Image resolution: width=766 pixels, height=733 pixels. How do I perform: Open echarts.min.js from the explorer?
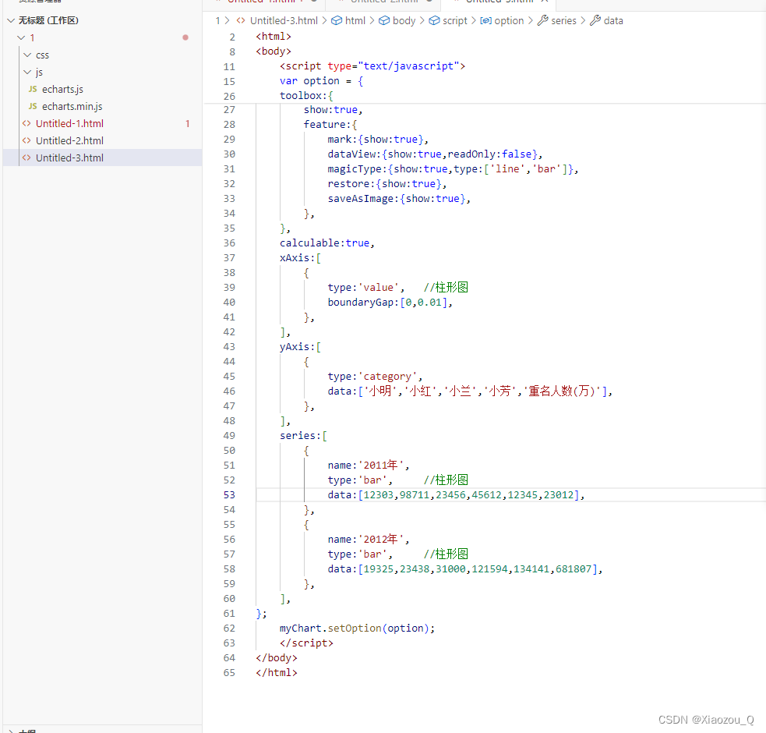72,106
